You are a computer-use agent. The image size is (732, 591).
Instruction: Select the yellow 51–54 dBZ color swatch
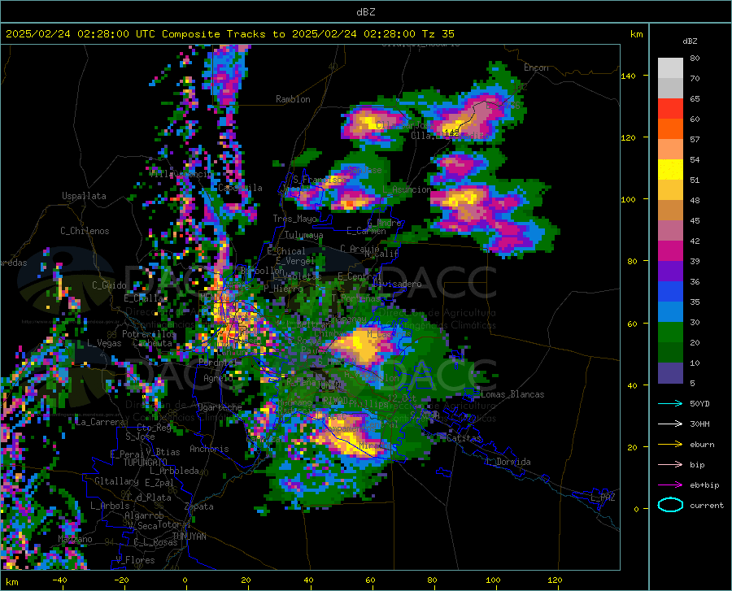pos(670,170)
